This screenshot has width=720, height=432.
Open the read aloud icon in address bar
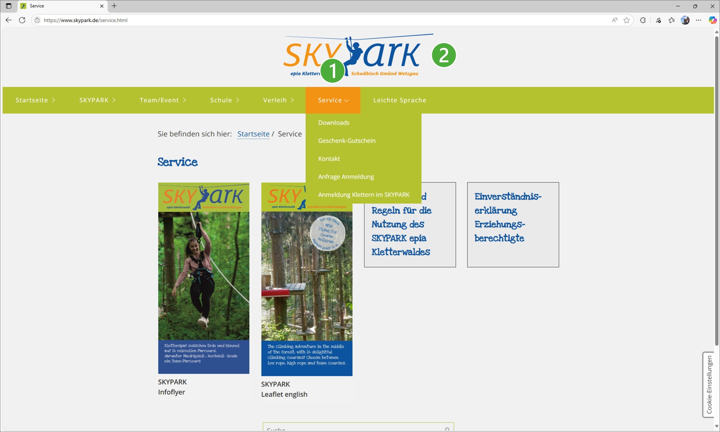point(614,20)
